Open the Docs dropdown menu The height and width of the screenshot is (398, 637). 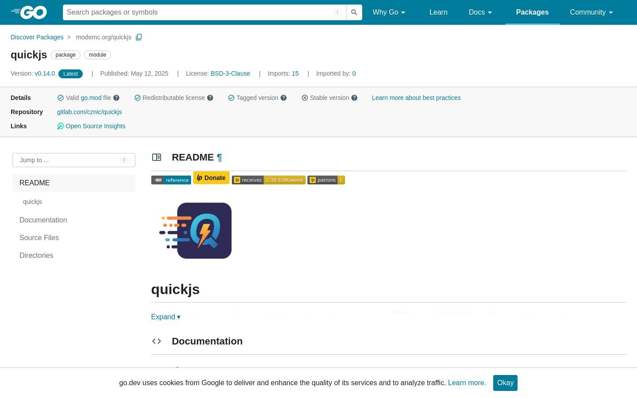tap(480, 12)
